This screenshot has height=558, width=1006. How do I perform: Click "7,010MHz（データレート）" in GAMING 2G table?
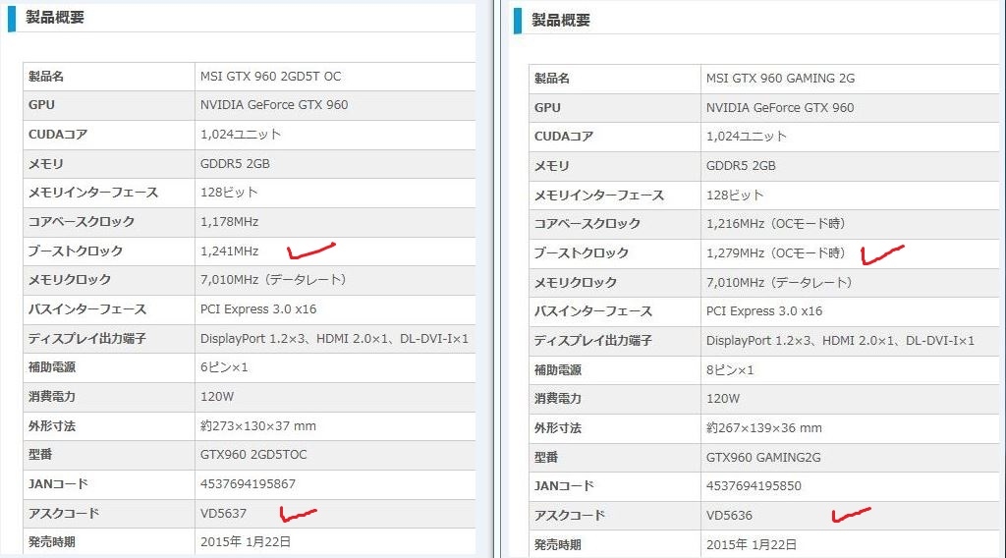click(x=779, y=283)
